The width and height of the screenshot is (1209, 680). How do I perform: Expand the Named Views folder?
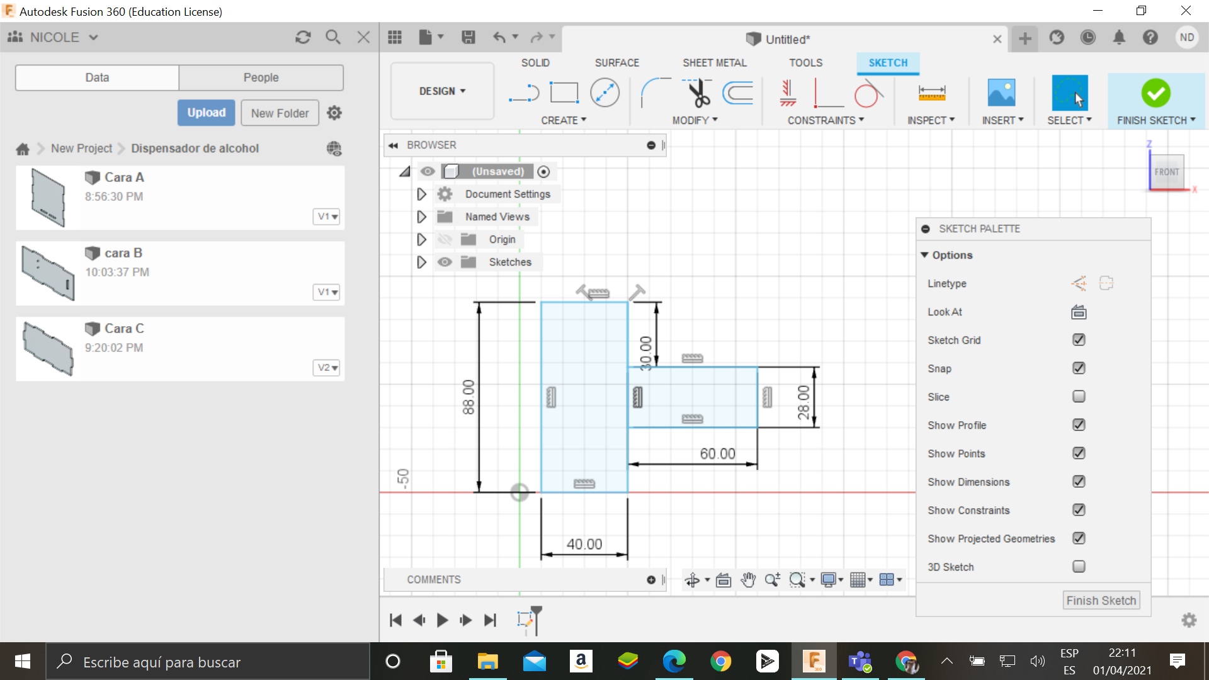(420, 216)
